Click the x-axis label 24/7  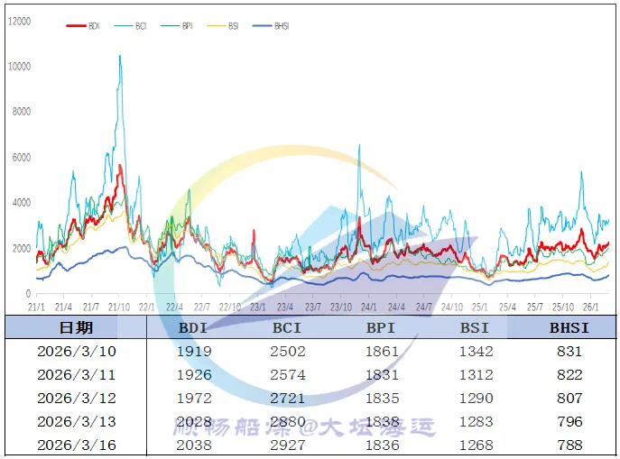pyautogui.click(x=424, y=307)
